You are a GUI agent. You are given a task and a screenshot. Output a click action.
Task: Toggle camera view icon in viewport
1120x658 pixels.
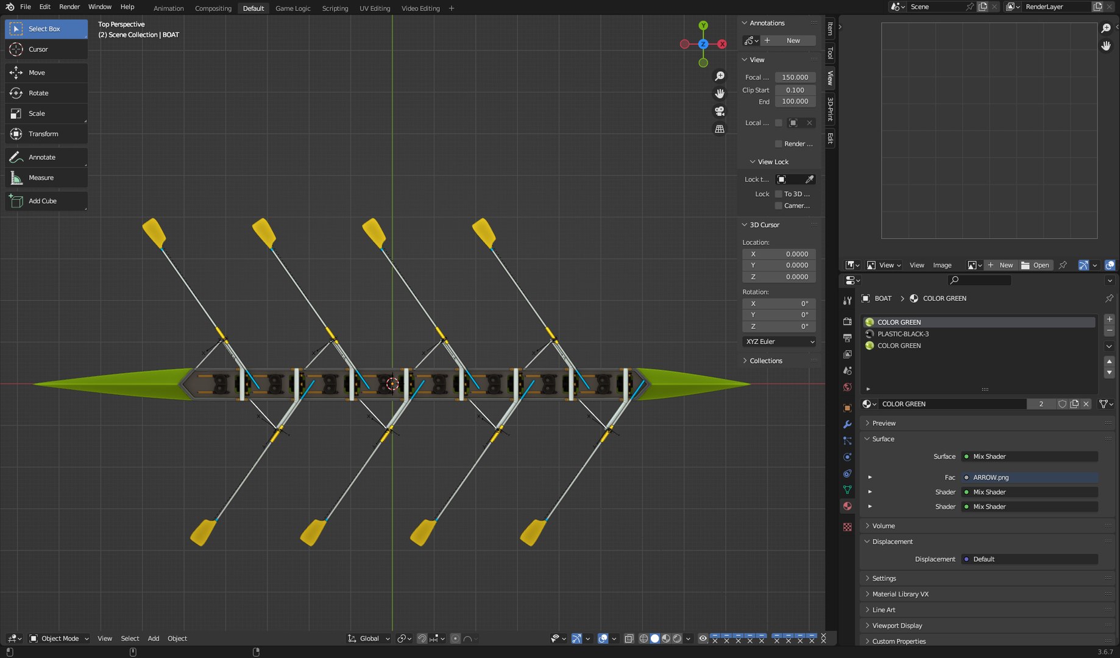coord(720,111)
